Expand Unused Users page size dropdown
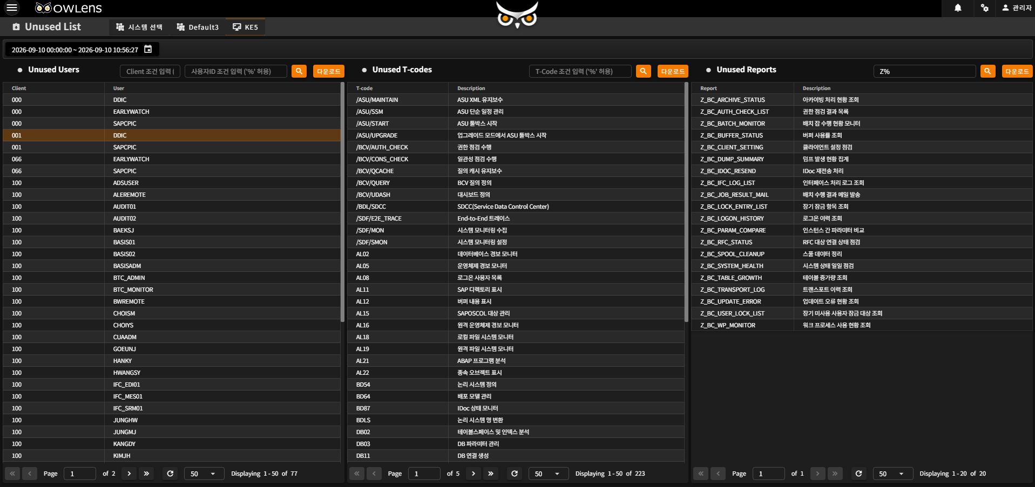 click(x=203, y=474)
